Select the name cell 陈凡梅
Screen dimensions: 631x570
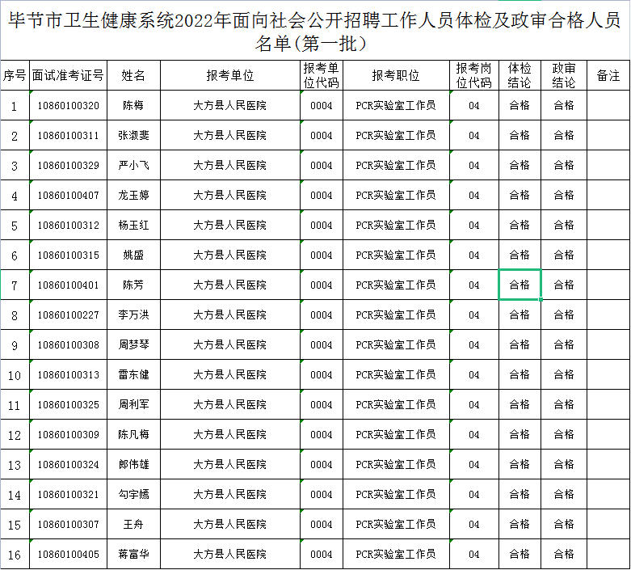(x=133, y=435)
